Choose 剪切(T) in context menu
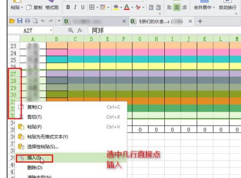 point(71,117)
